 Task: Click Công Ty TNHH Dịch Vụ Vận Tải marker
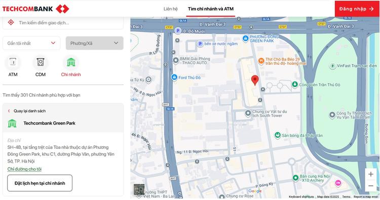coord(332,115)
